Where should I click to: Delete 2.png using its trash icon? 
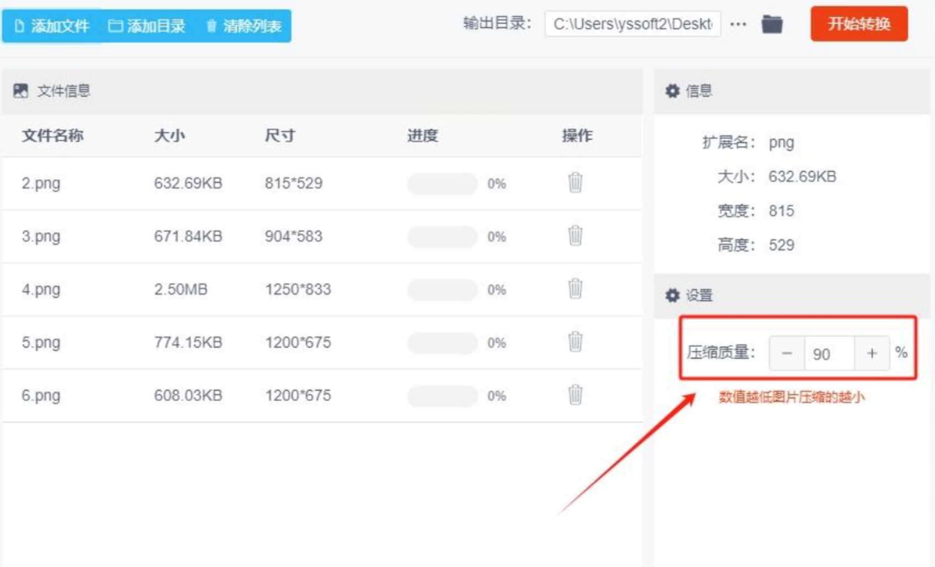click(x=575, y=183)
